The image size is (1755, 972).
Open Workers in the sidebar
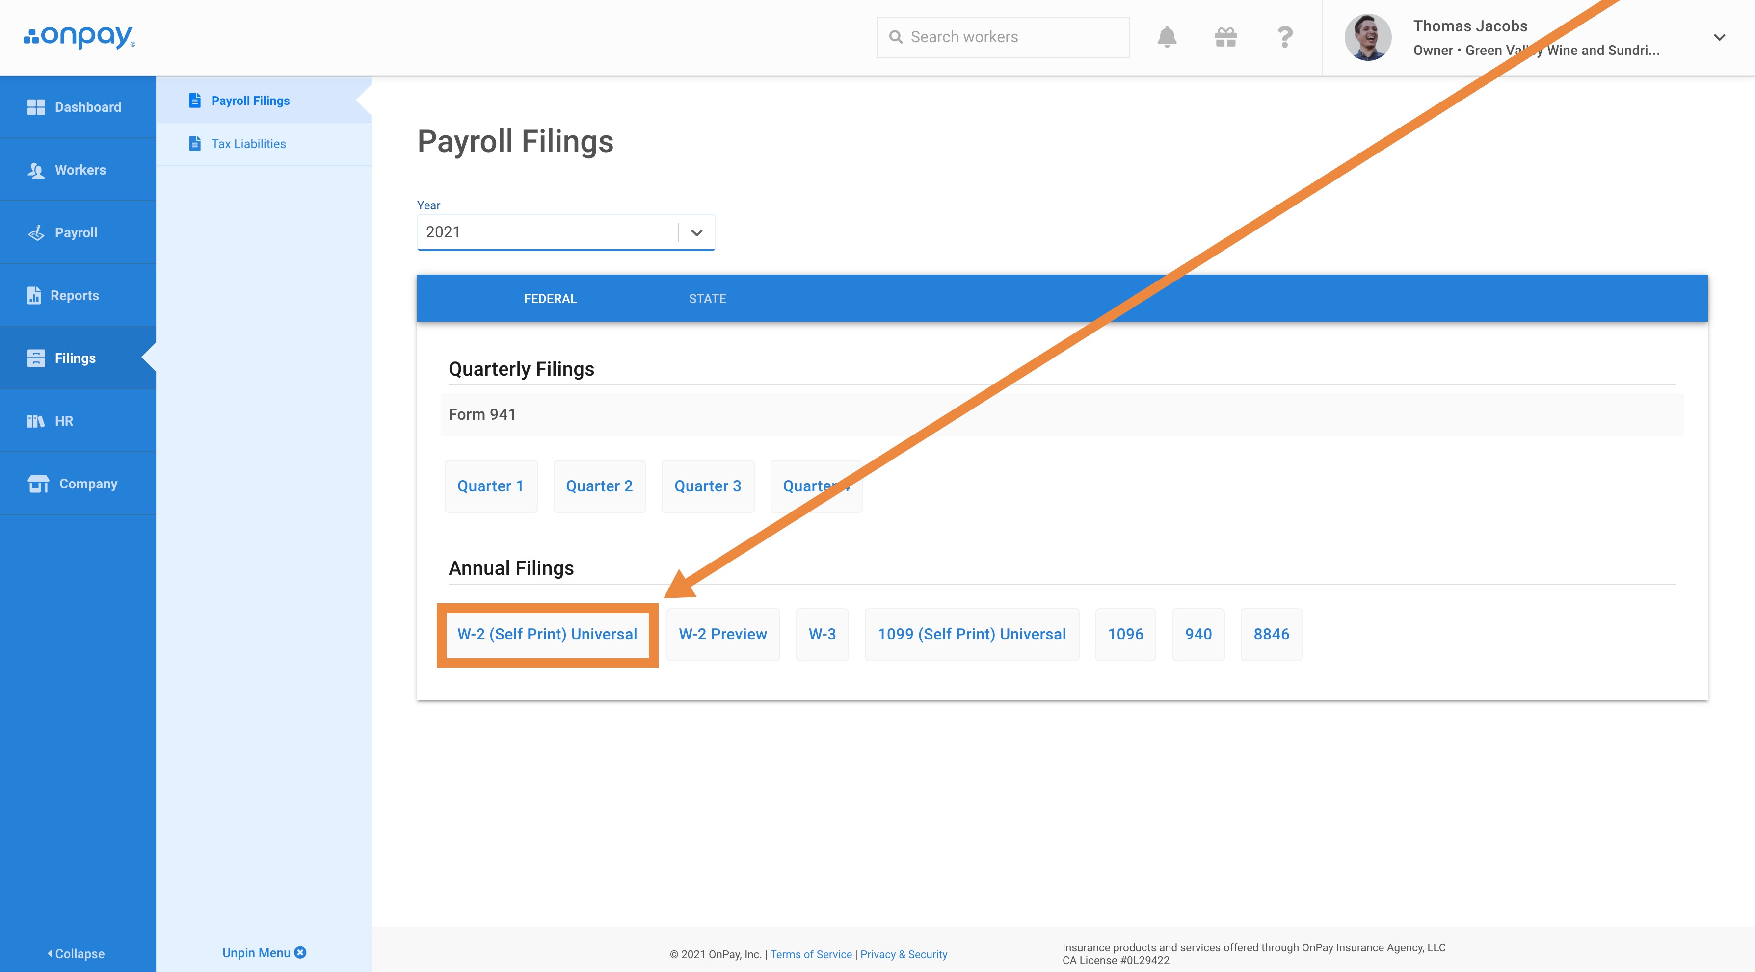coord(78,170)
